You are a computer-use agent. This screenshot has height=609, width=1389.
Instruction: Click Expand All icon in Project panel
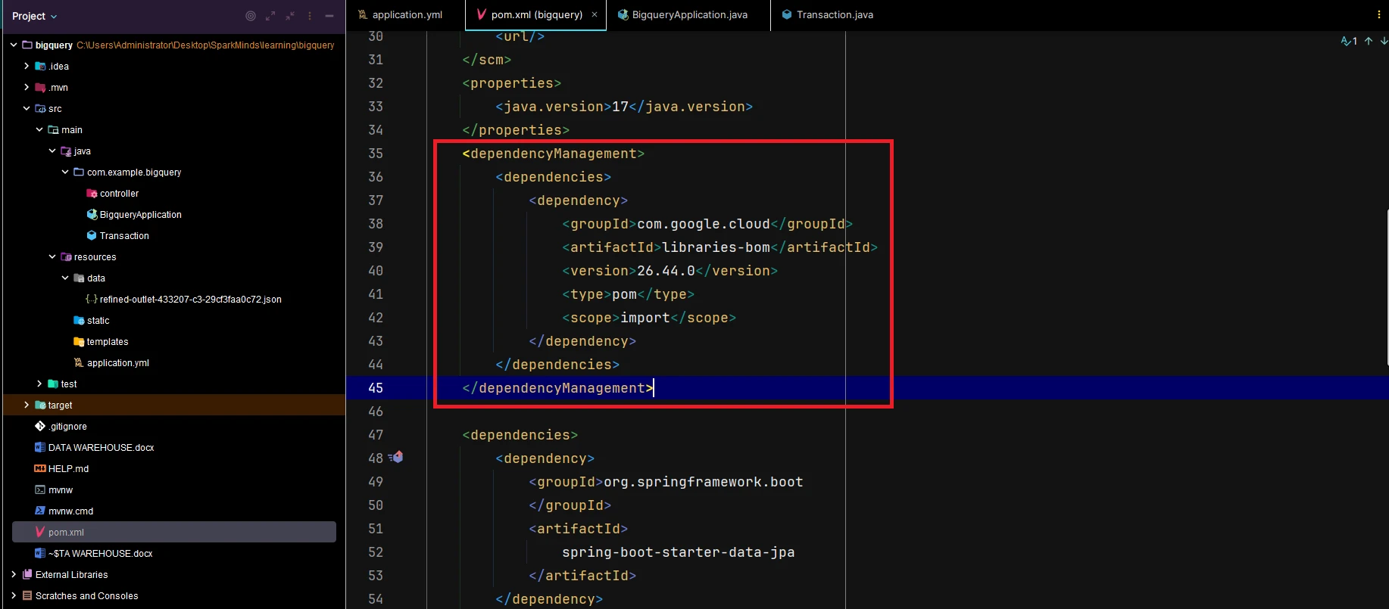270,16
